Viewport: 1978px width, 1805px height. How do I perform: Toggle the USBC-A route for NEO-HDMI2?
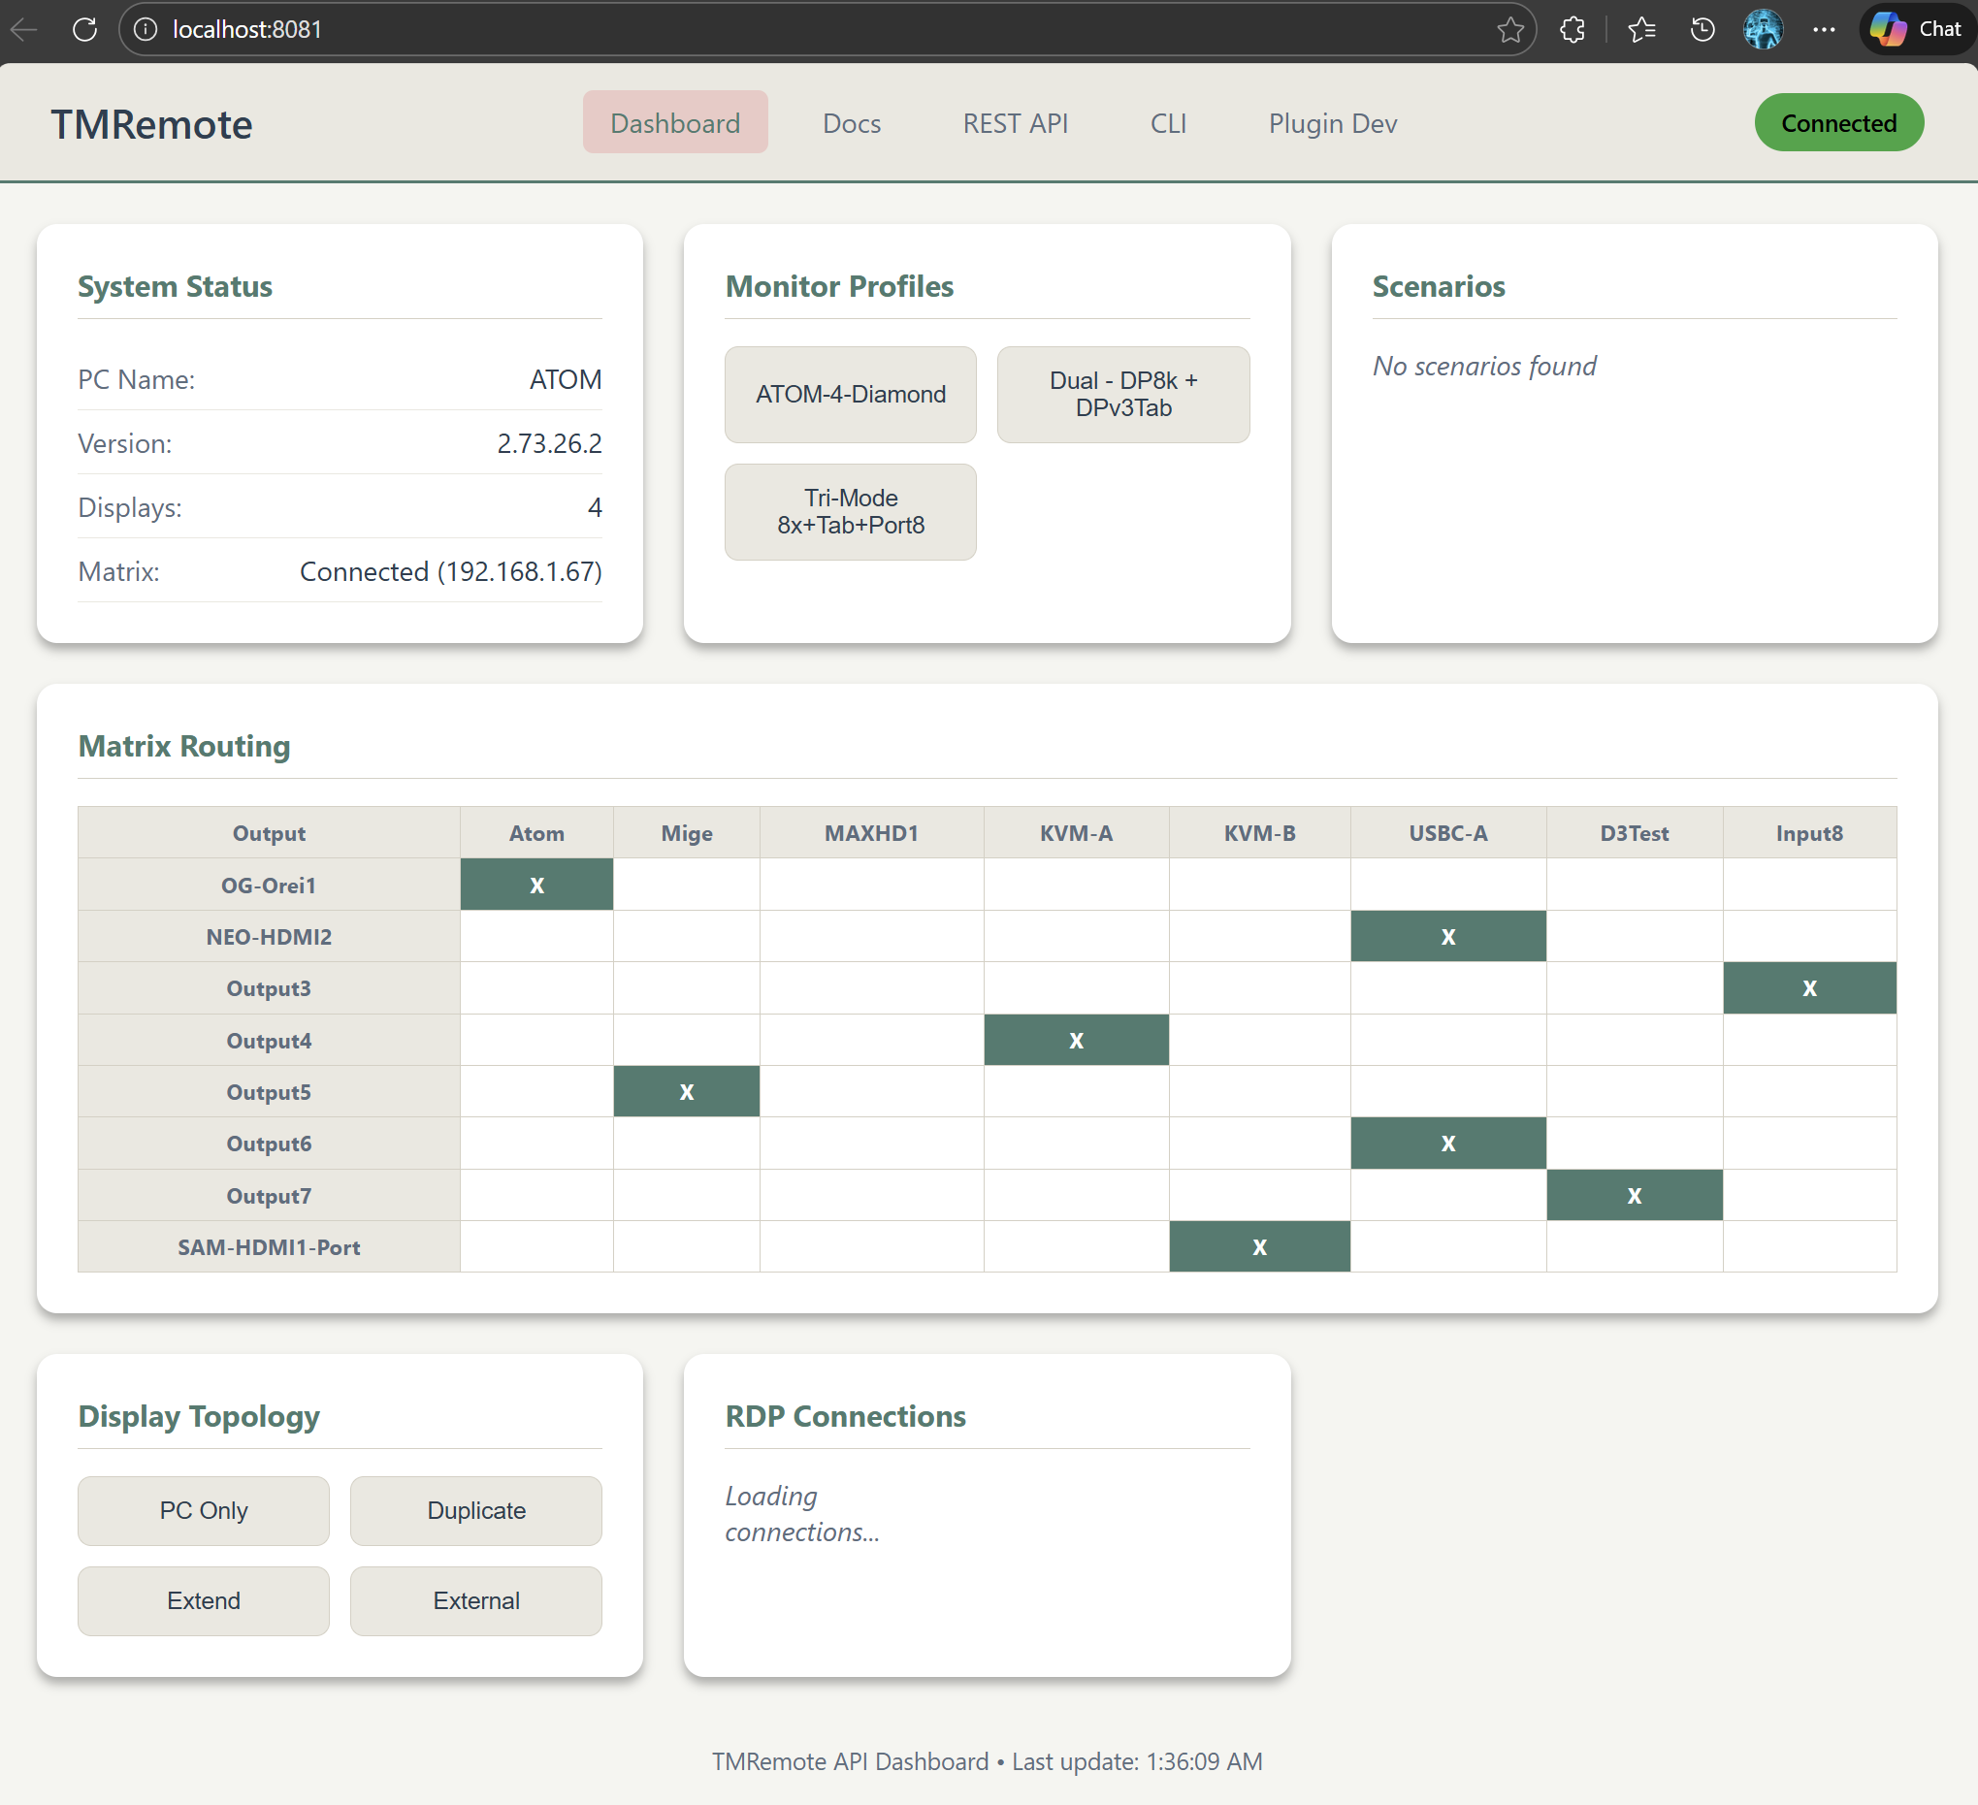pos(1447,936)
